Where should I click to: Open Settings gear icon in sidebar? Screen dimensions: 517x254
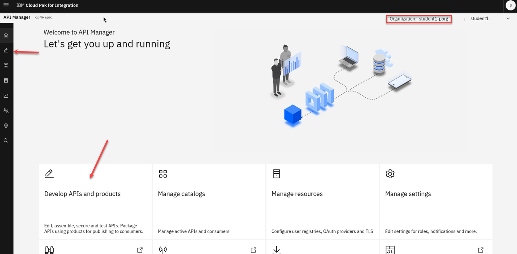6,126
